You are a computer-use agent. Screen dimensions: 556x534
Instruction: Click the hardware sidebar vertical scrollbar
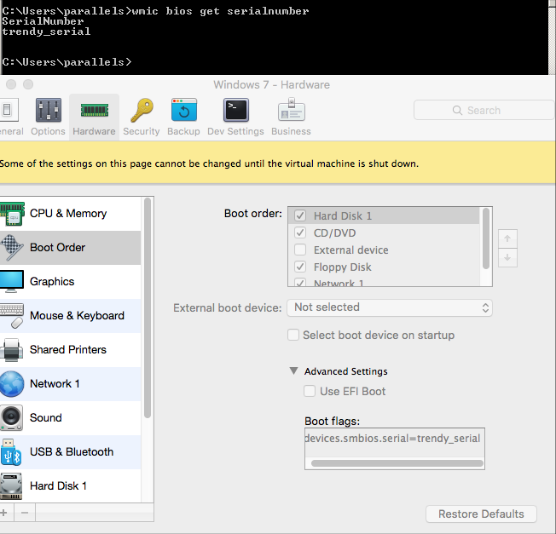pyautogui.click(x=148, y=308)
